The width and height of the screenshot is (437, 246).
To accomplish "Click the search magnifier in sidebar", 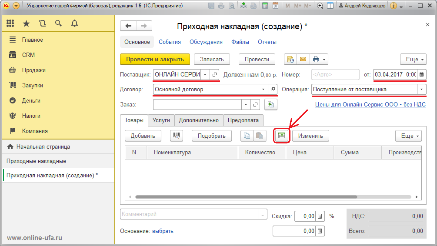I will click(58, 23).
